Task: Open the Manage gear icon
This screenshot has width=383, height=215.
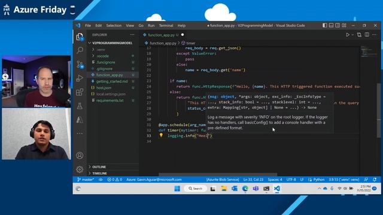Action: click(80, 169)
